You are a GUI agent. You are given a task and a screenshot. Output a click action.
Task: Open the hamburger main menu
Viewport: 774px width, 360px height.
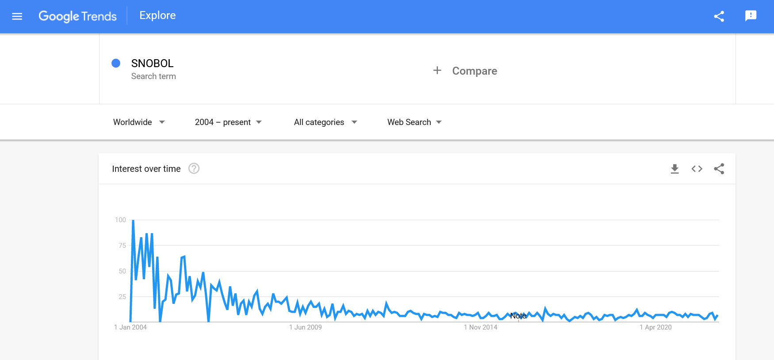pos(17,16)
